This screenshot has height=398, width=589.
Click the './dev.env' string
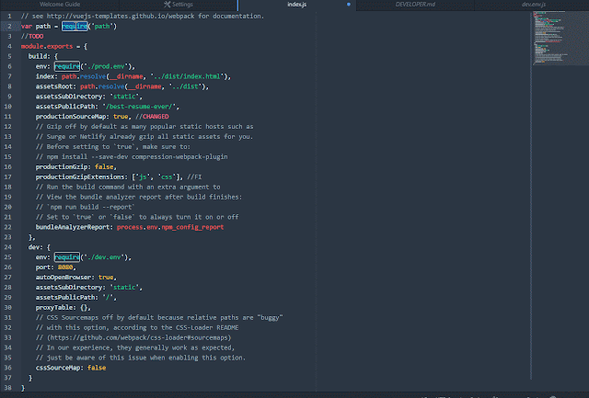point(104,257)
